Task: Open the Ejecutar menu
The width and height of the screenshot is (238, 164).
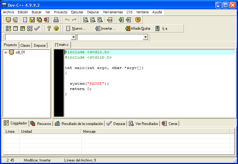Action: [77, 12]
